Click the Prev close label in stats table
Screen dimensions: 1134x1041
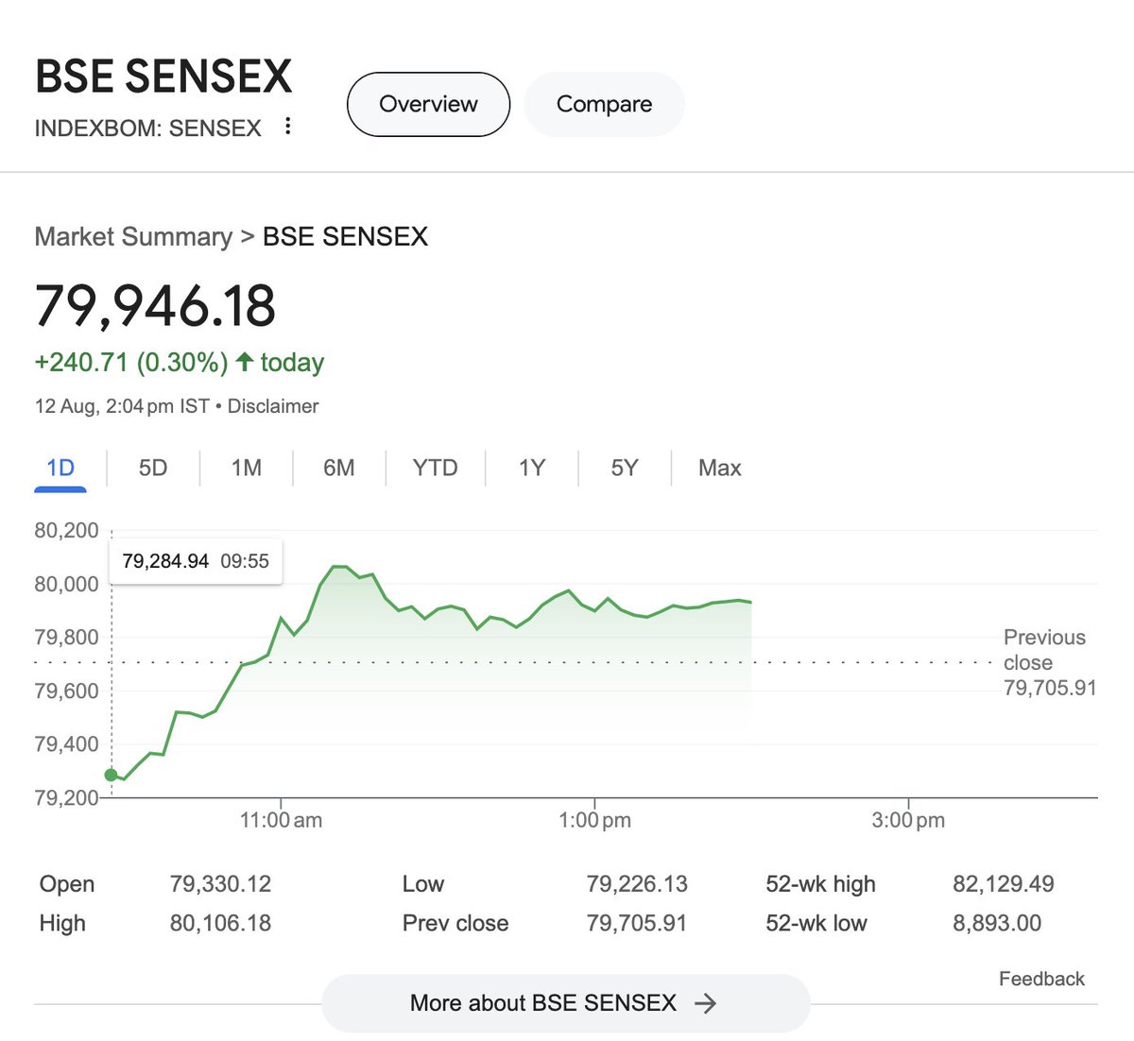coord(455,923)
